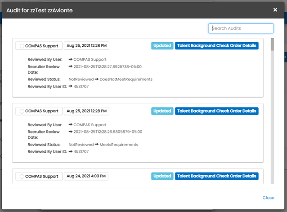Click the second entry's Updated badge

(x=162, y=111)
